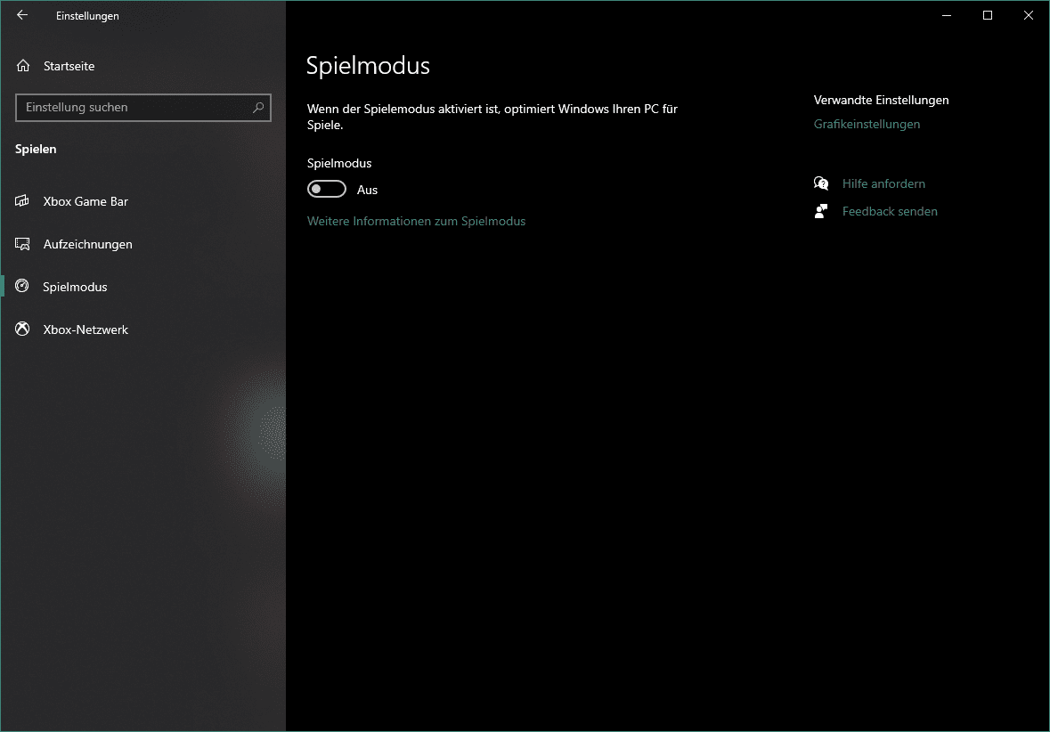The image size is (1050, 732).
Task: Click the Feedback senden link
Action: point(890,211)
